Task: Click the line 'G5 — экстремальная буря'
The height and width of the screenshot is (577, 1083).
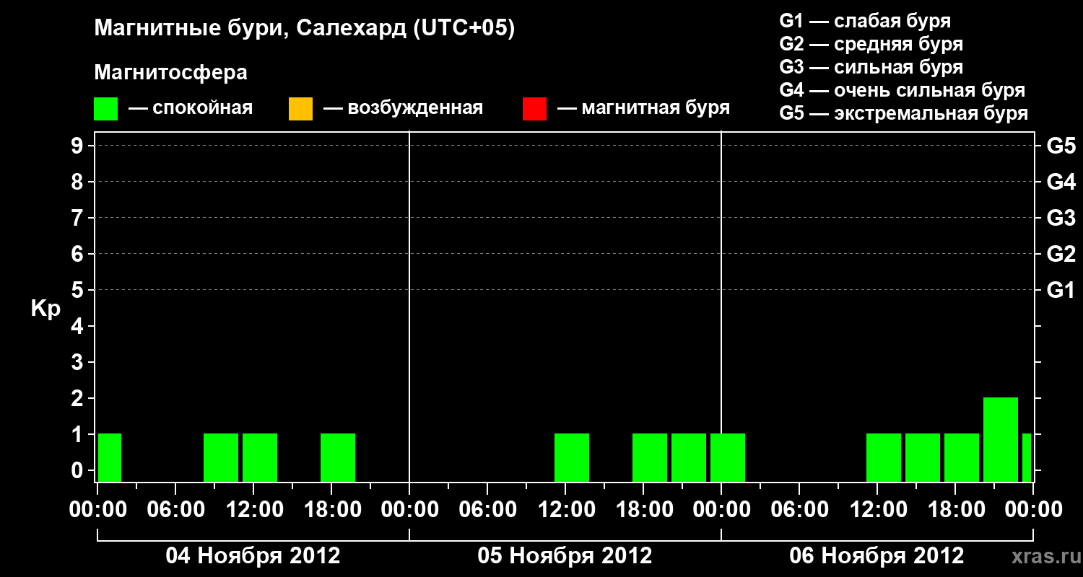Action: 904,113
